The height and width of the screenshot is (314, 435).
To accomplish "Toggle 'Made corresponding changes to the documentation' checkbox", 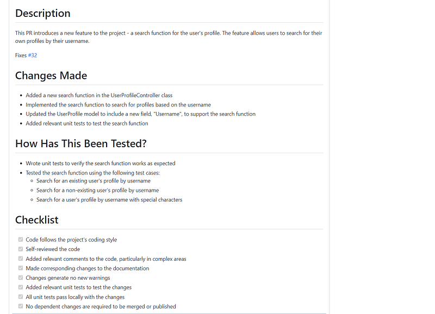I will coord(21,268).
